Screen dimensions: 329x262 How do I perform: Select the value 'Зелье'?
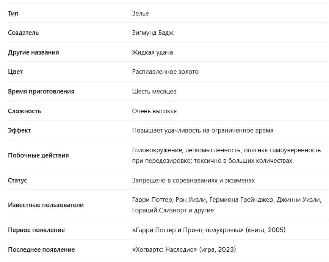tap(140, 13)
